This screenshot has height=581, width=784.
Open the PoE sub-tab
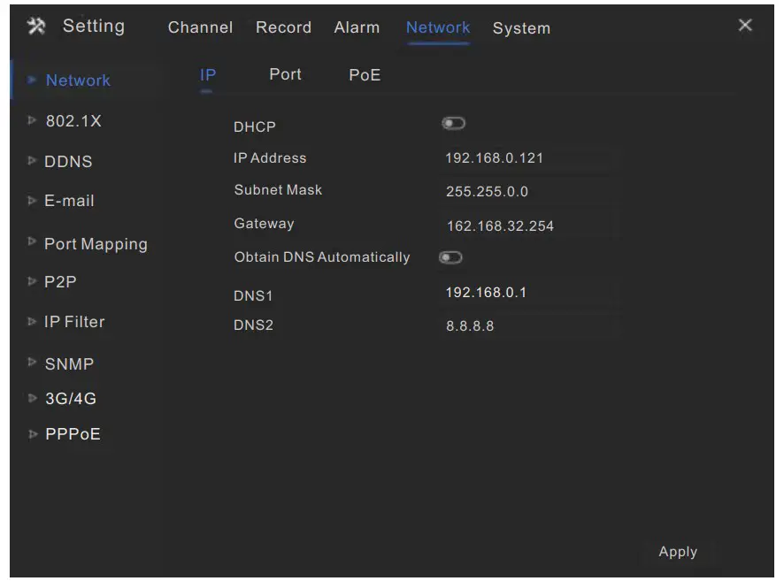(x=365, y=75)
